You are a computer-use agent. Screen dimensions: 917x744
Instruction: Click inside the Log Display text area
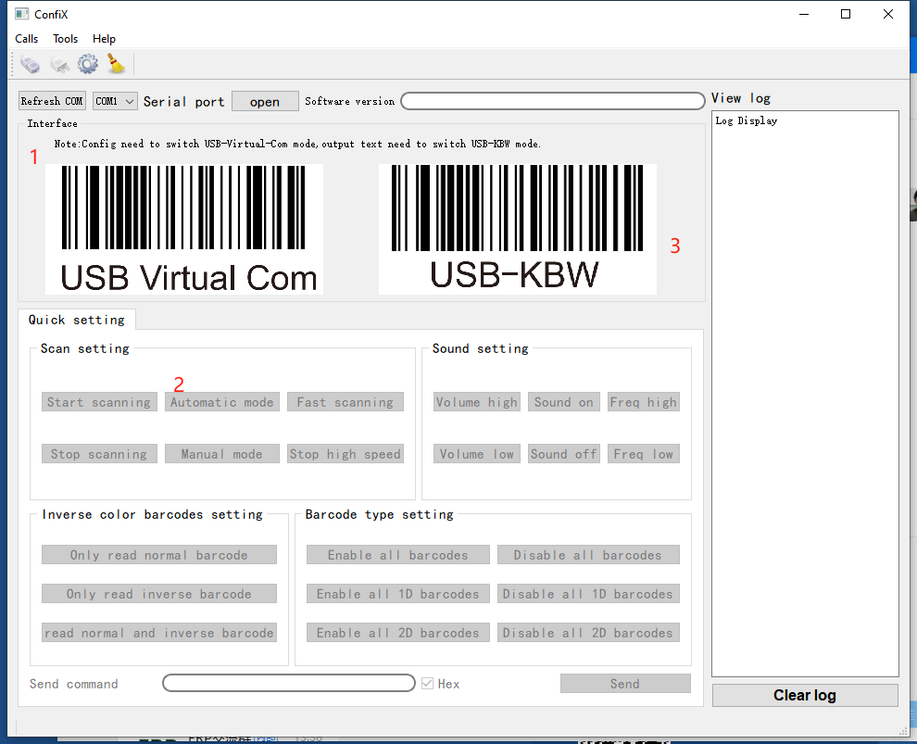coord(805,393)
